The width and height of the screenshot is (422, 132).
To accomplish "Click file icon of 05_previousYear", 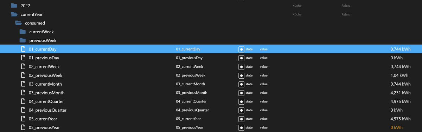I will pyautogui.click(x=24, y=127).
